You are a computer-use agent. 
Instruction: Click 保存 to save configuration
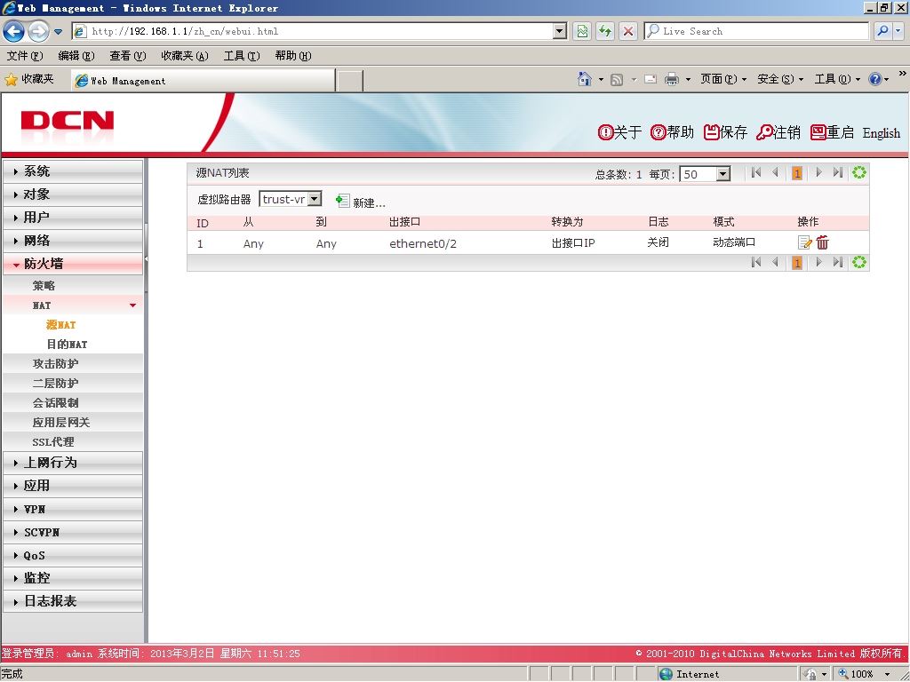tap(725, 133)
